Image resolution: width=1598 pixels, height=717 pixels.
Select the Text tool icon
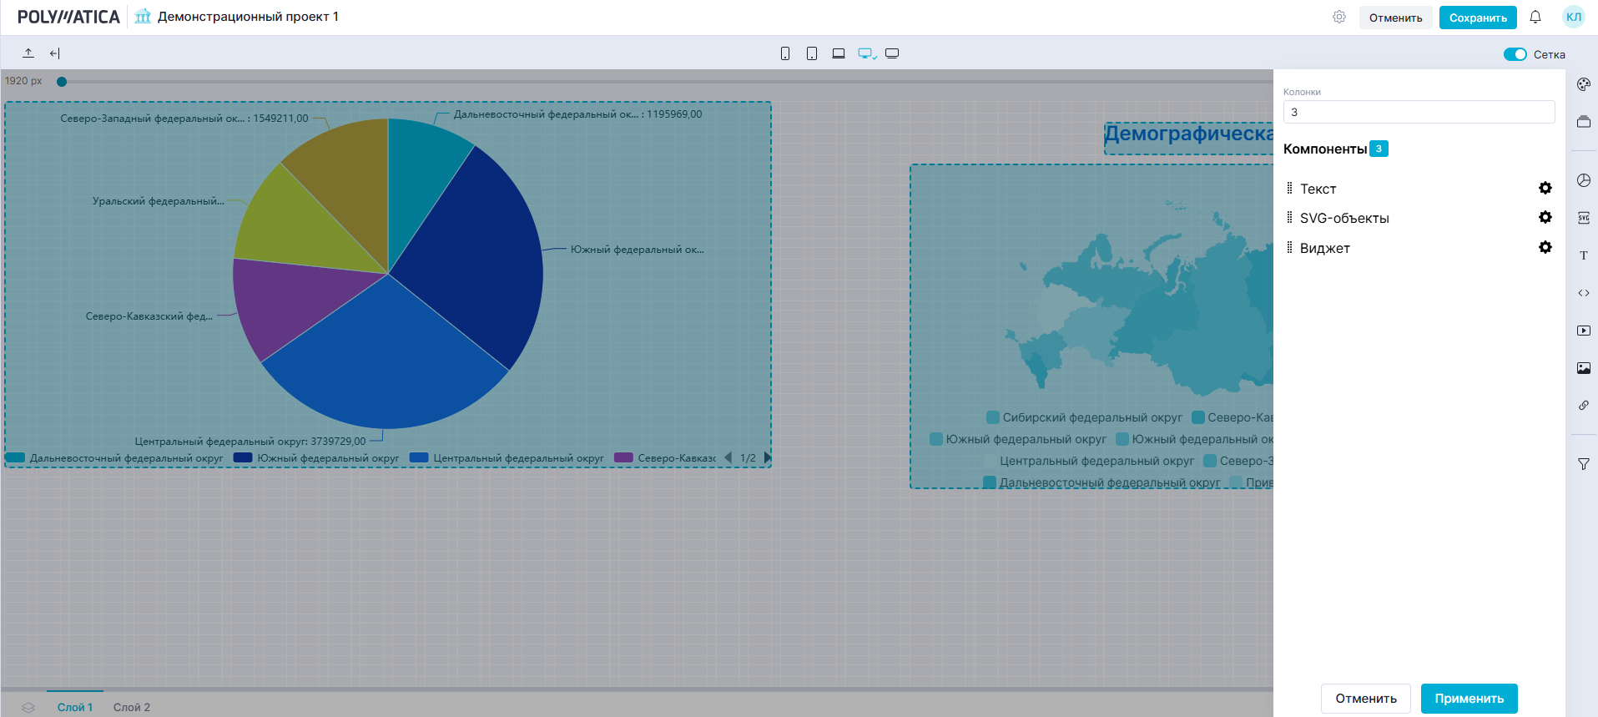(1583, 255)
